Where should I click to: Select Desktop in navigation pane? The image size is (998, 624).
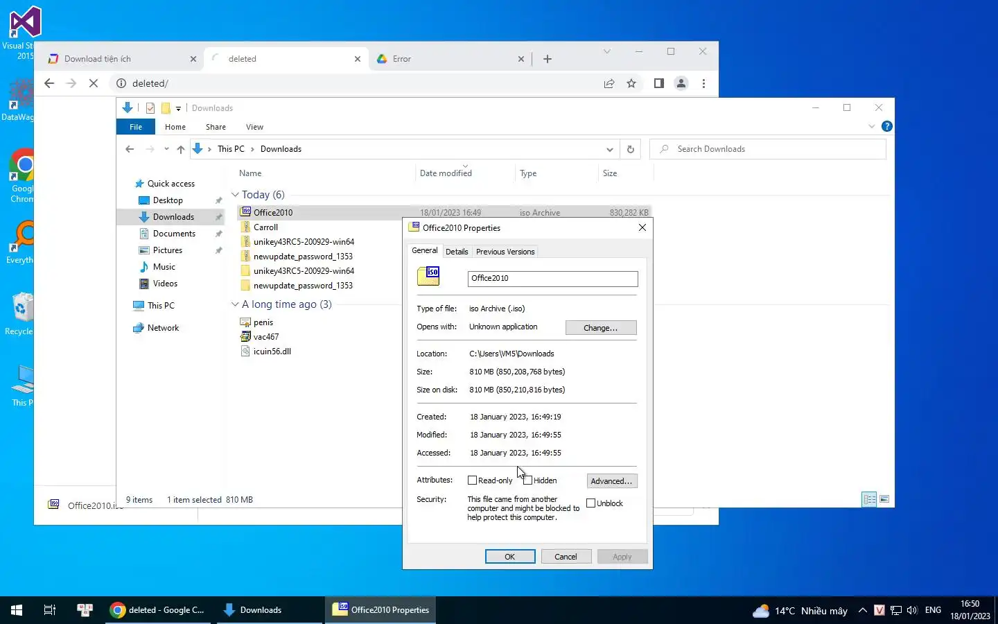coord(168,200)
